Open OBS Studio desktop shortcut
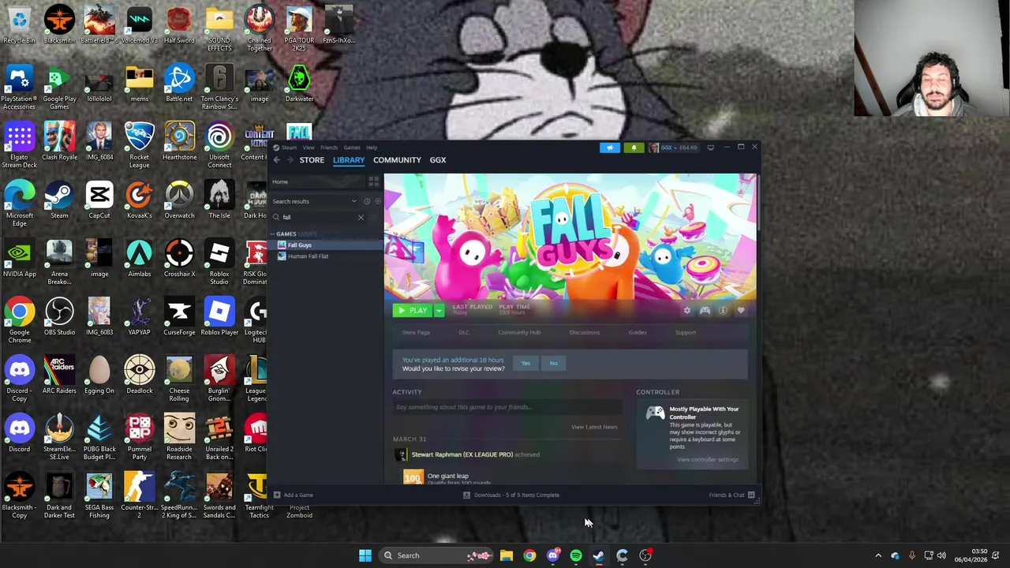 59,316
